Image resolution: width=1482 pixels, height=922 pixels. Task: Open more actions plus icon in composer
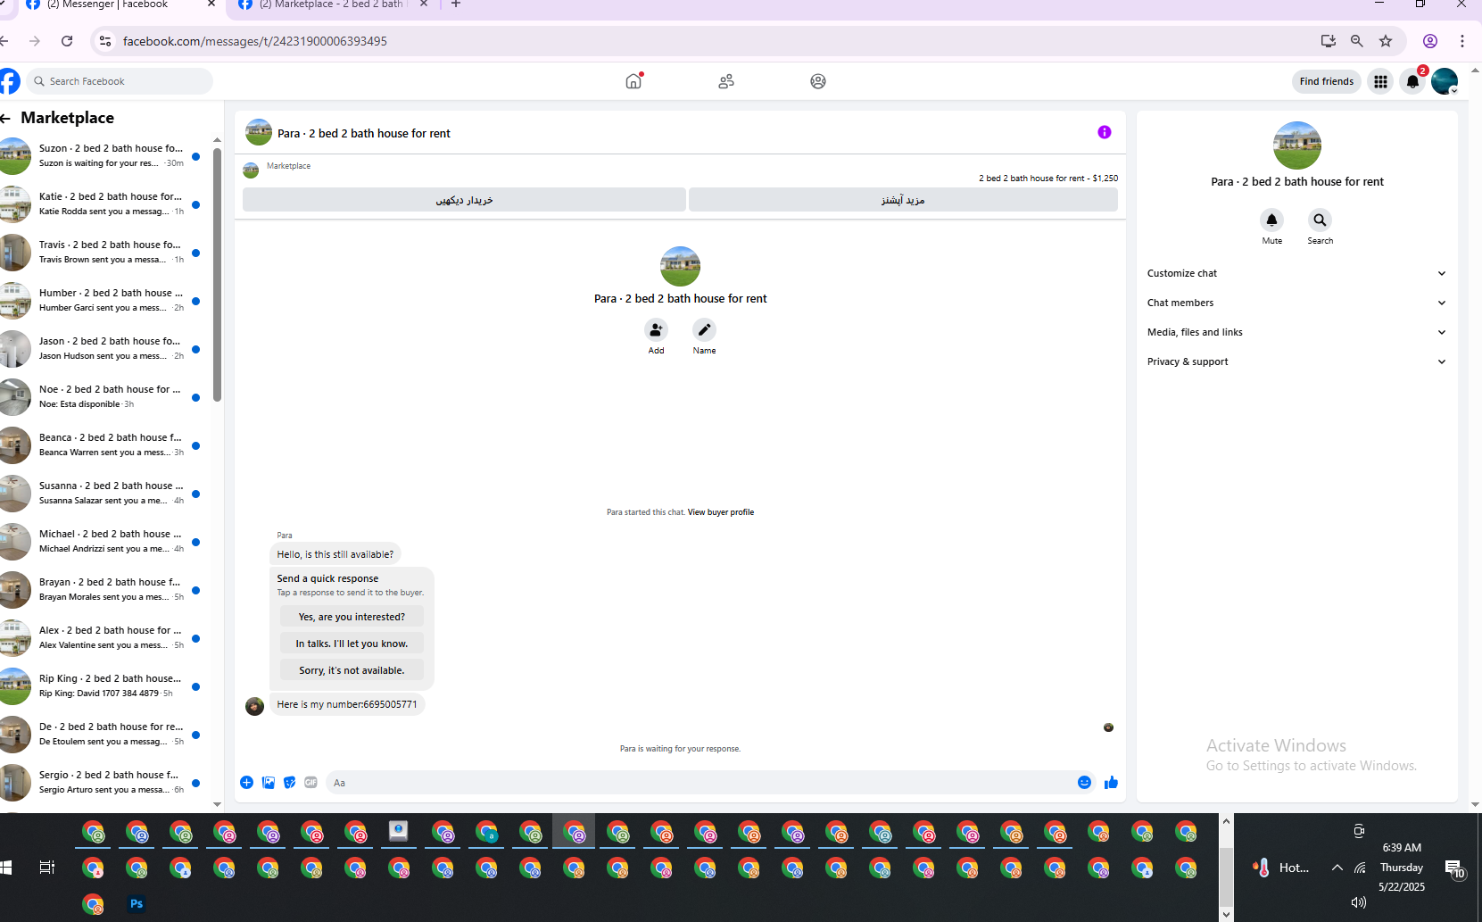[x=246, y=783]
